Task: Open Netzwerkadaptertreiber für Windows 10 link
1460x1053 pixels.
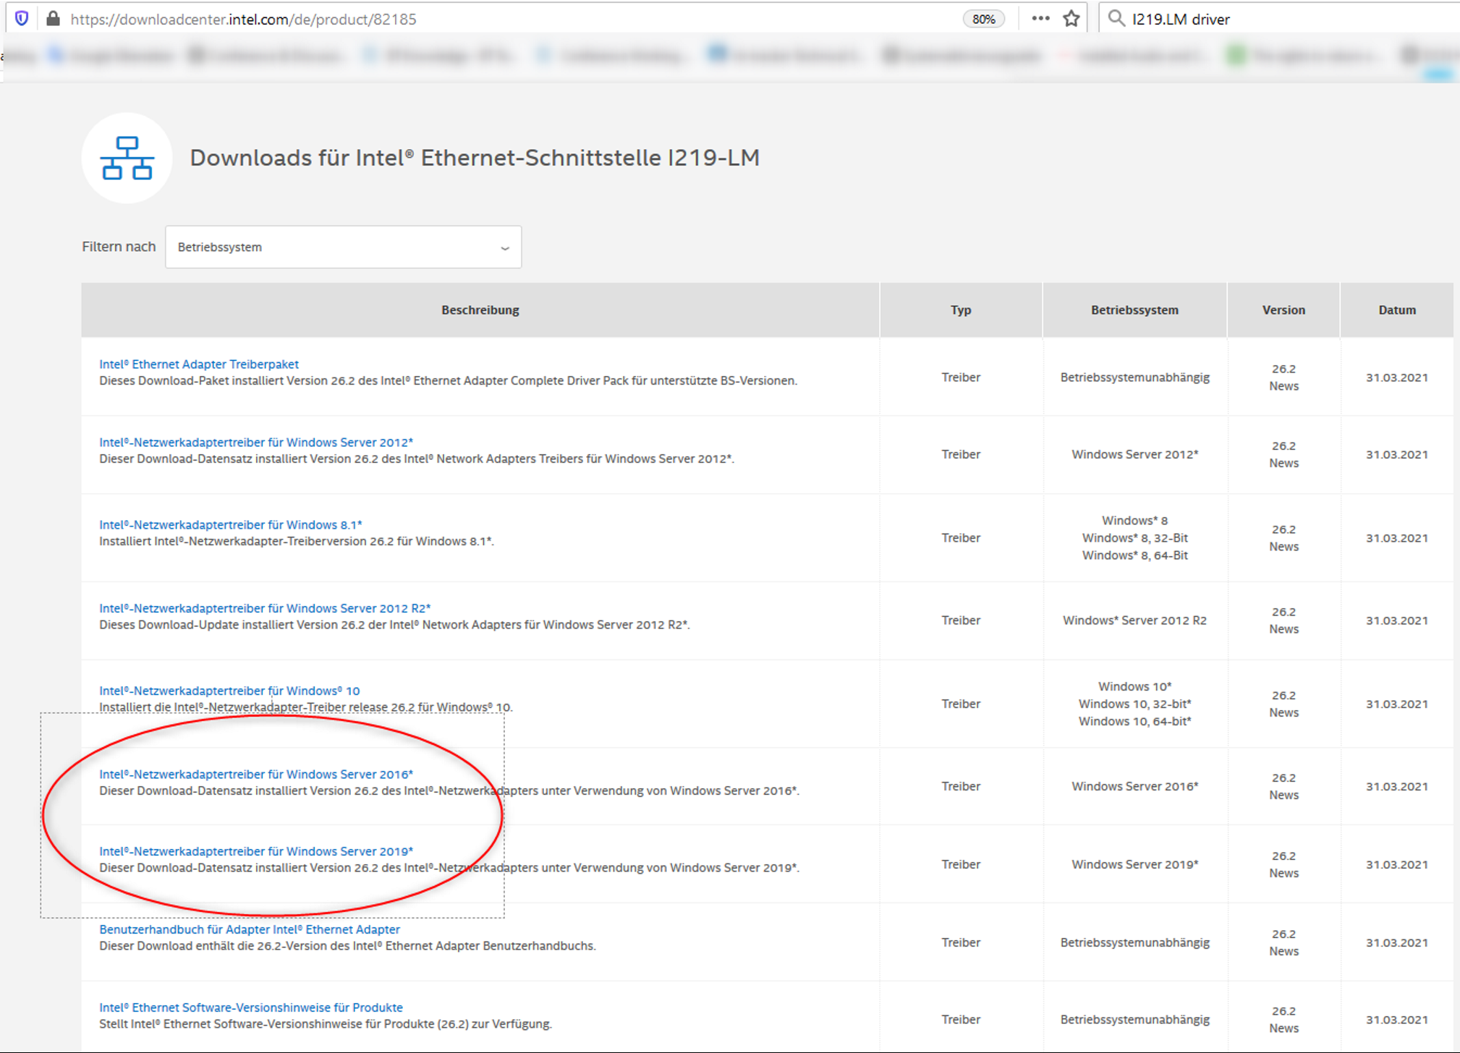Action: click(229, 691)
